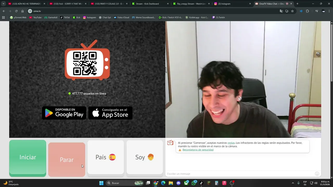Viewport: 333px width, 187px height.
Task: Open Apple Music from taskbar
Action: (x=224, y=183)
